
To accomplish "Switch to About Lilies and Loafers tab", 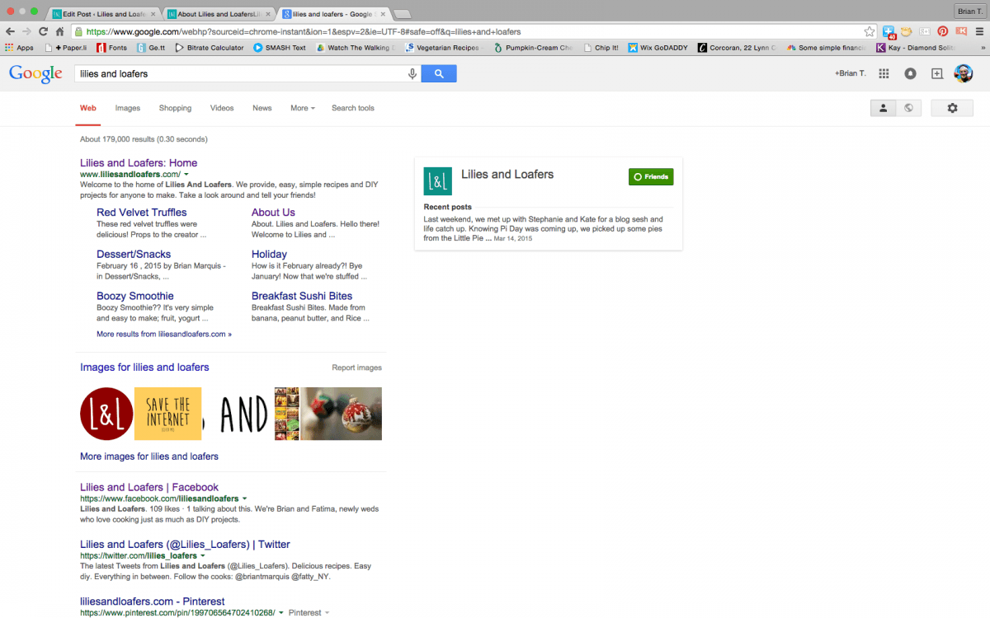I will click(x=218, y=14).
